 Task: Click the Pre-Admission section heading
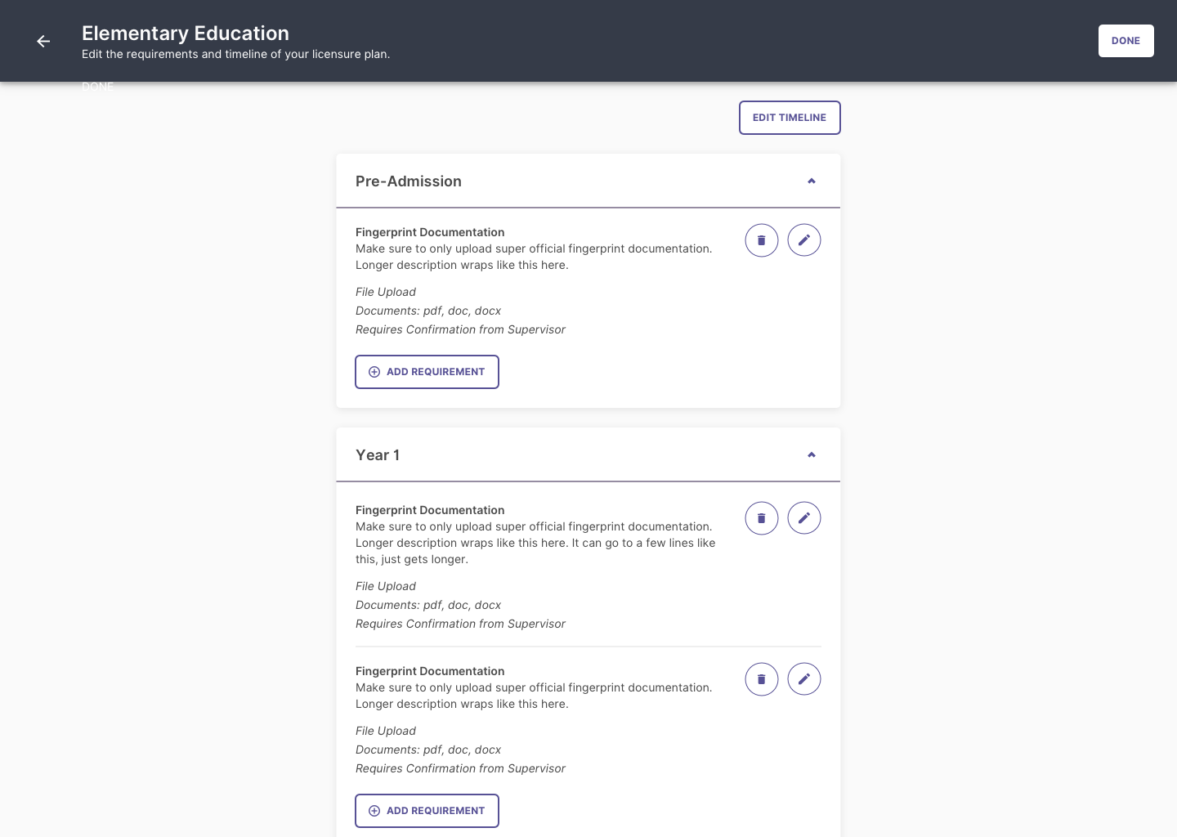tap(409, 181)
